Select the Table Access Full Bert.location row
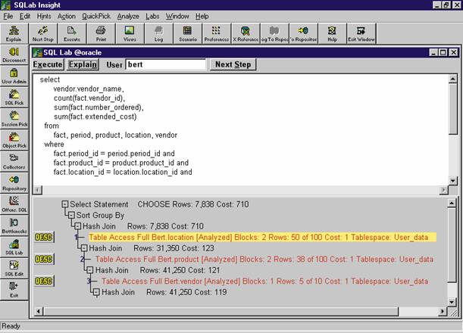This screenshot has width=463, height=333. (262, 237)
